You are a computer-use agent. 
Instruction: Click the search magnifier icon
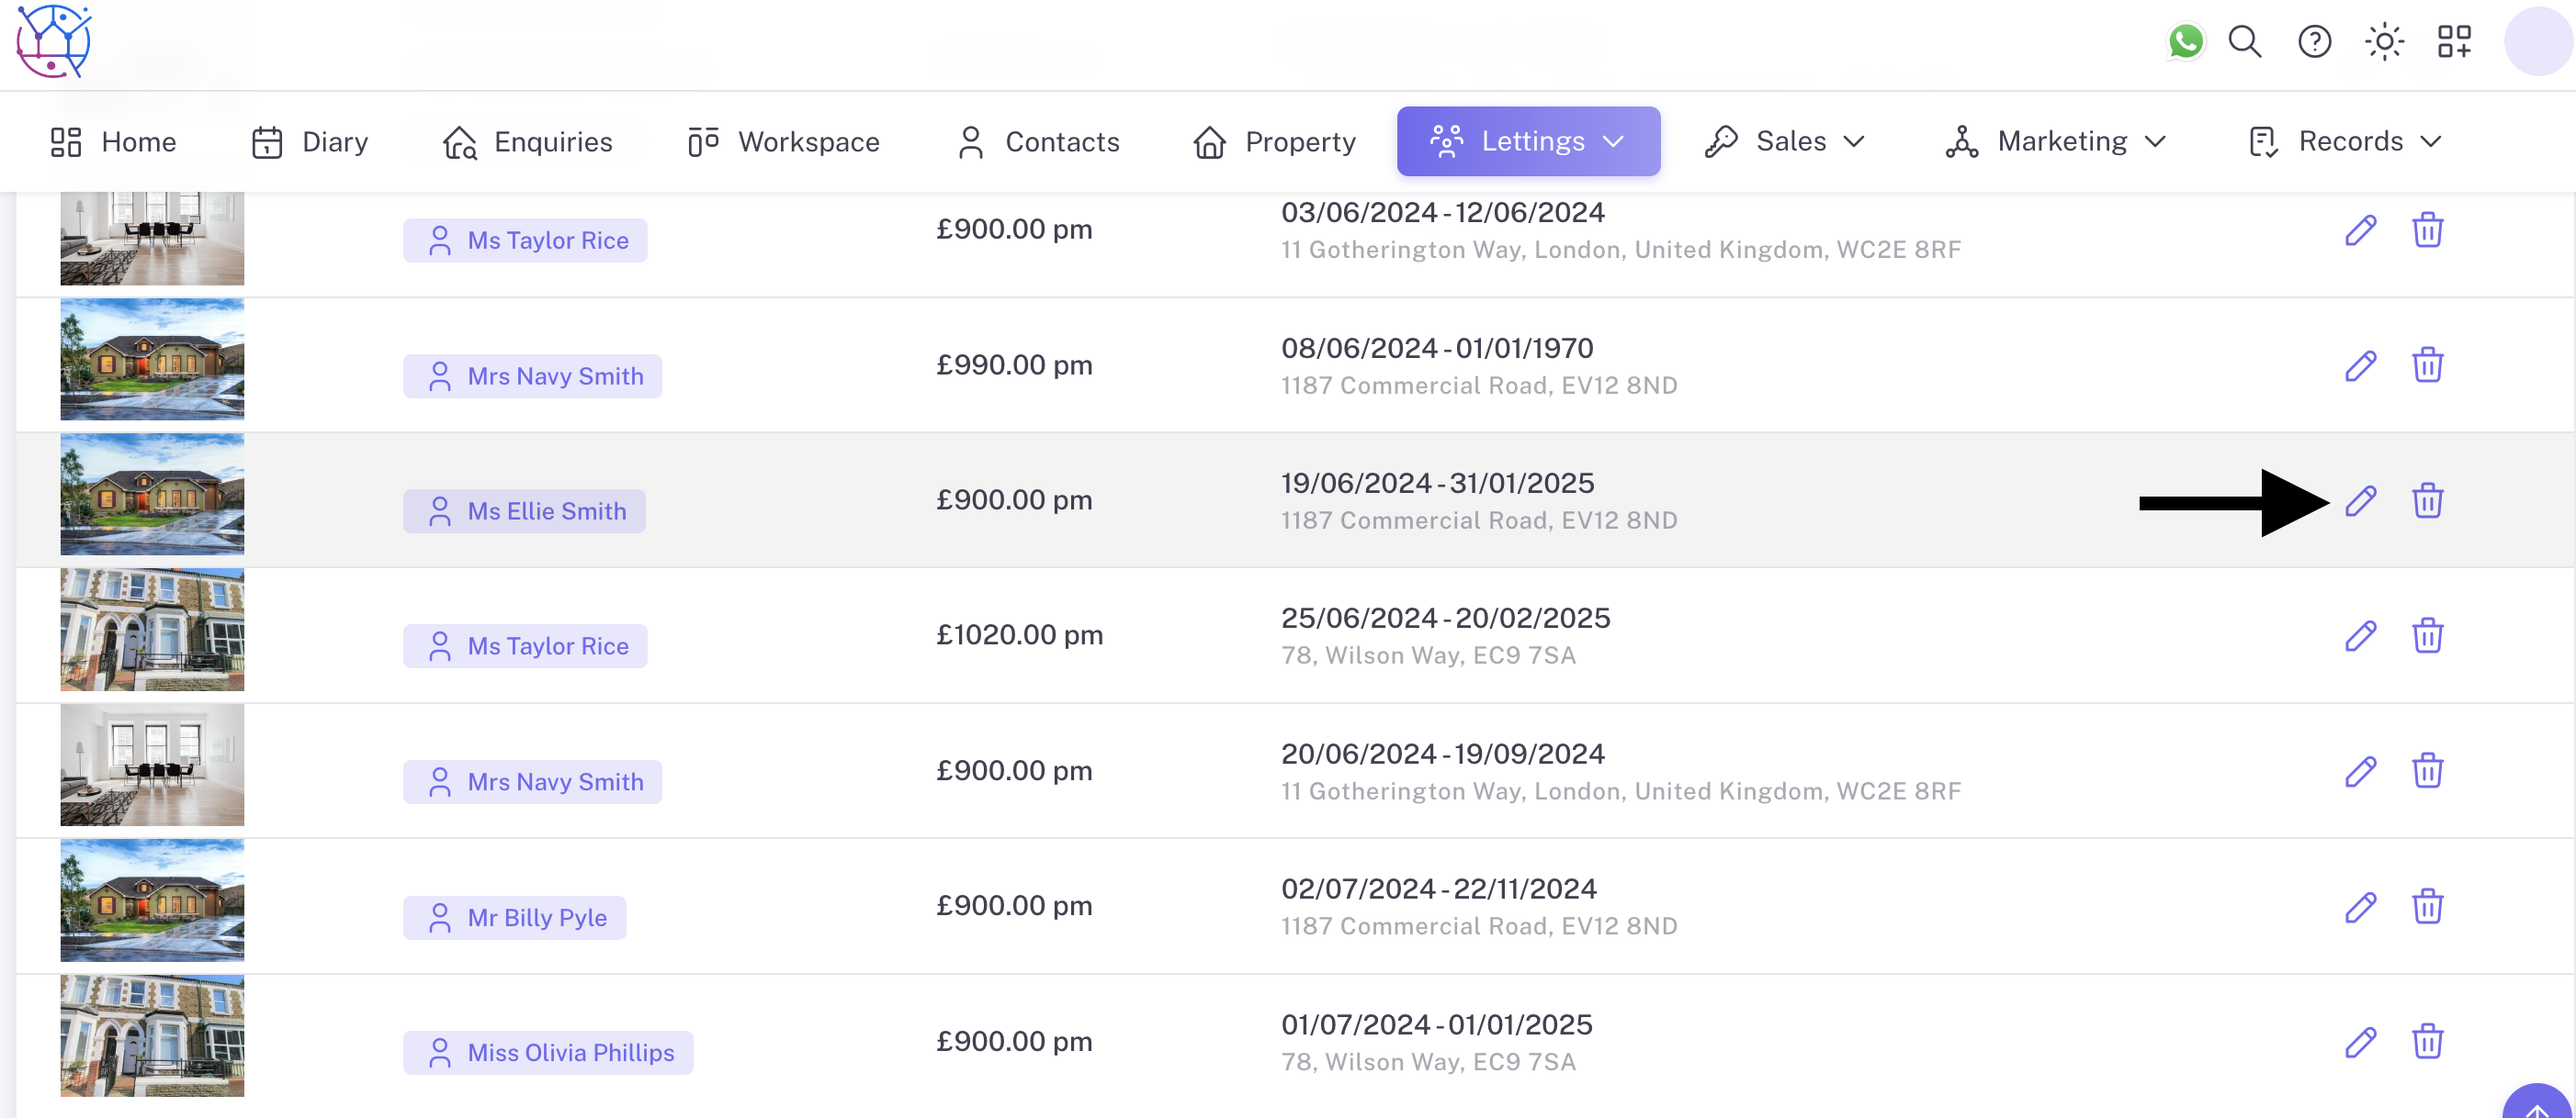(x=2245, y=42)
